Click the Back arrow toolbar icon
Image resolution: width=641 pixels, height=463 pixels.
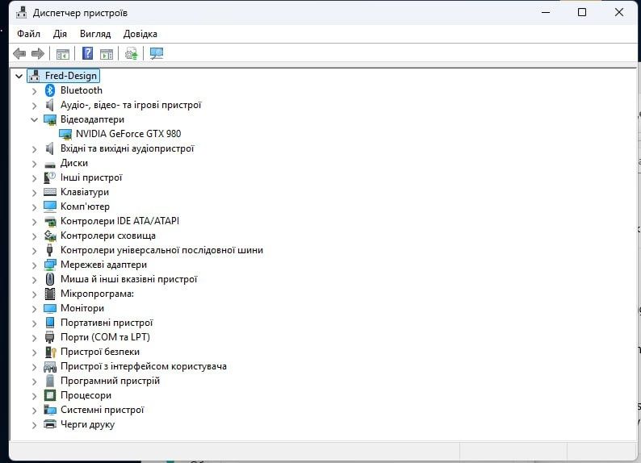[19, 53]
